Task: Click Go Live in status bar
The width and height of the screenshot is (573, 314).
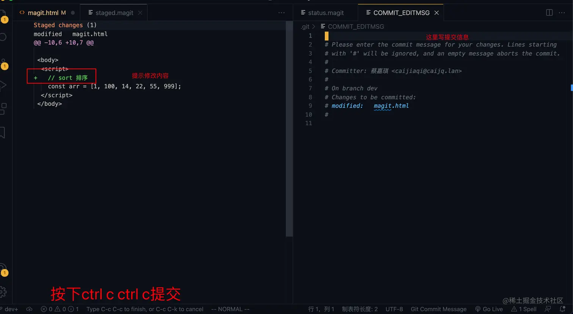Action: click(x=489, y=309)
